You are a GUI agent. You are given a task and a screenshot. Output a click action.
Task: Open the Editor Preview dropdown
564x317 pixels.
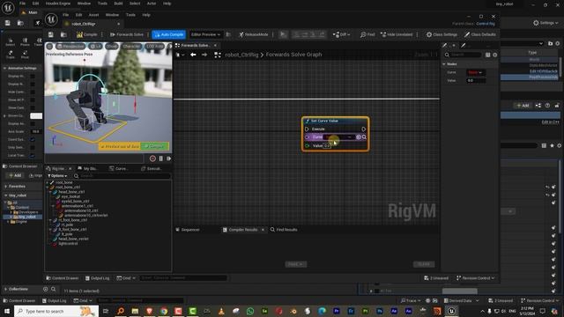(x=205, y=34)
